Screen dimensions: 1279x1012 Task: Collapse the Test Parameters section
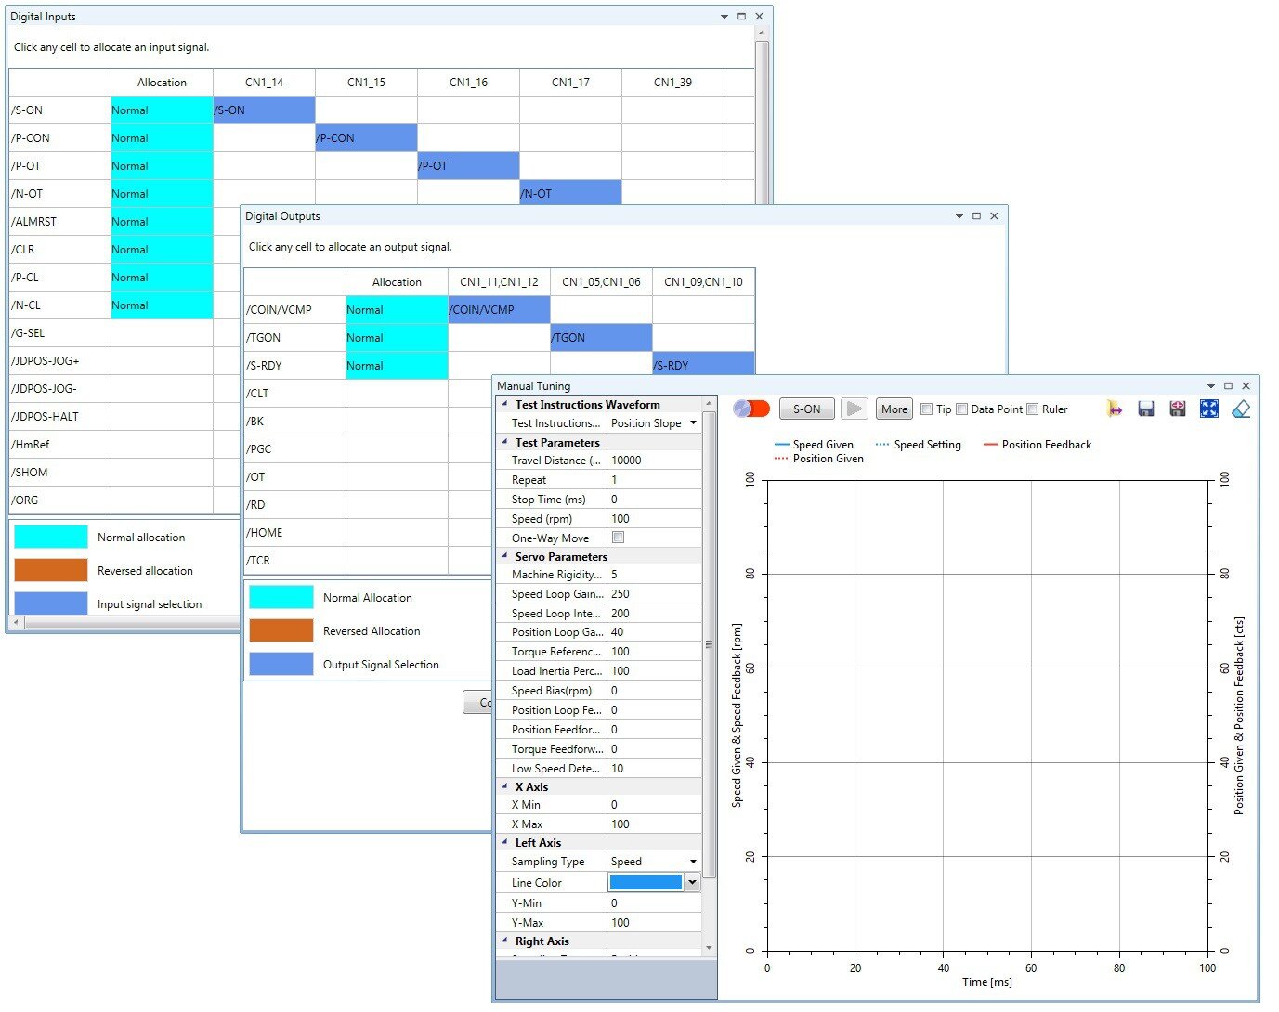504,442
